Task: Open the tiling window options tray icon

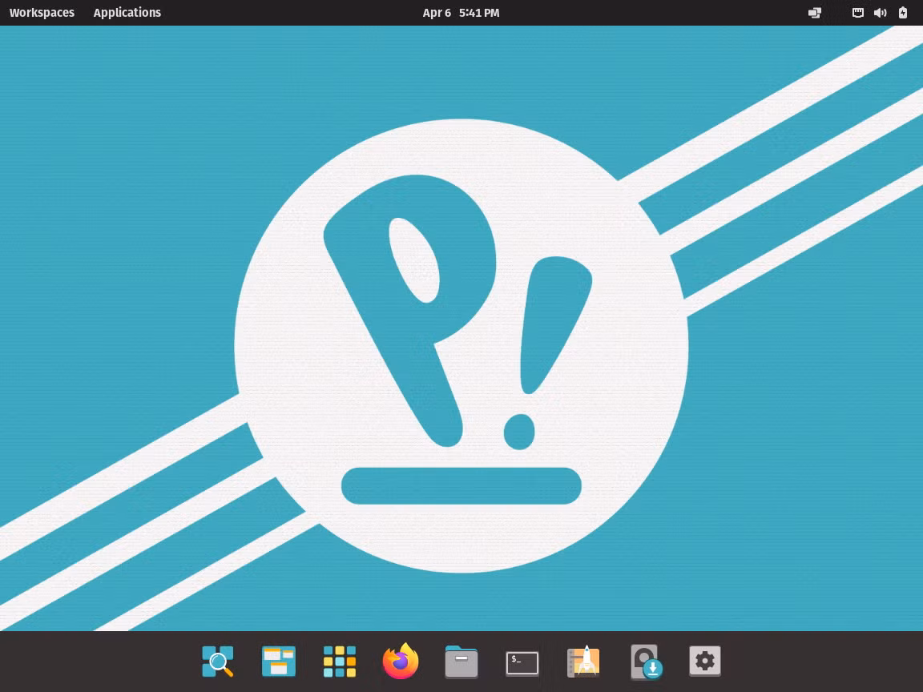Action: coord(815,12)
